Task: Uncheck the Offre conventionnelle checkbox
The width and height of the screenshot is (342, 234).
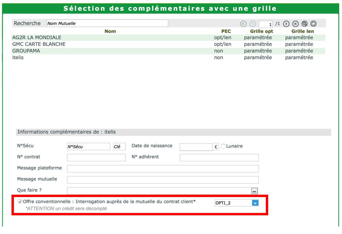Action: pyautogui.click(x=20, y=201)
